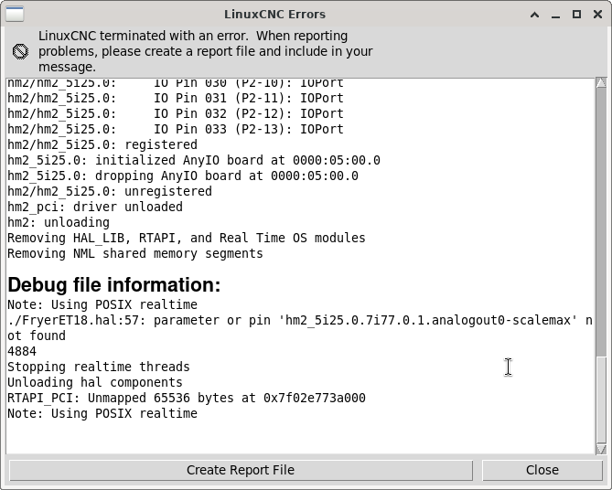The height and width of the screenshot is (490, 612).
Task: Click the RTAPI_PCI Unmapped 65536 bytes line
Action: (x=186, y=398)
